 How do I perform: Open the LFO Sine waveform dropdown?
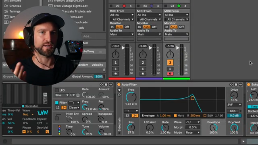(x=62, y=95)
